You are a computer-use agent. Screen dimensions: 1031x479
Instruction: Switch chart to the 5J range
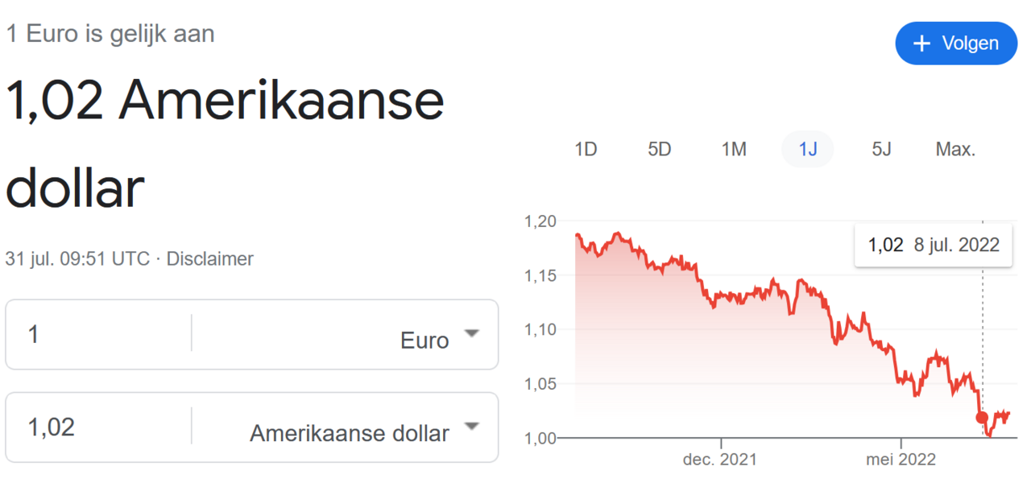coord(881,149)
